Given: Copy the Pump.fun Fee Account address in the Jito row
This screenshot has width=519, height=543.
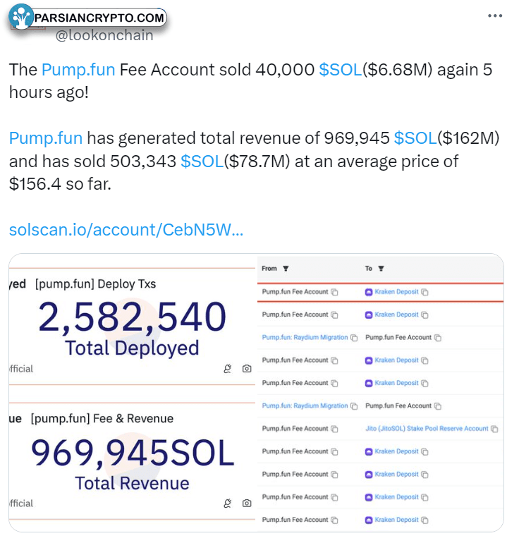Looking at the screenshot, I should (334, 429).
